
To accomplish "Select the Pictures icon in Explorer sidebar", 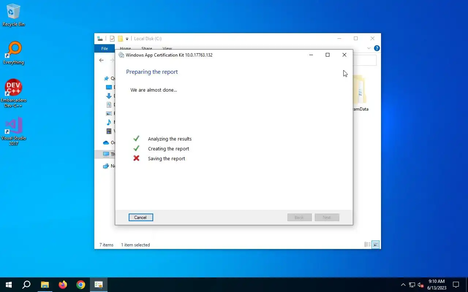I will [109, 114].
